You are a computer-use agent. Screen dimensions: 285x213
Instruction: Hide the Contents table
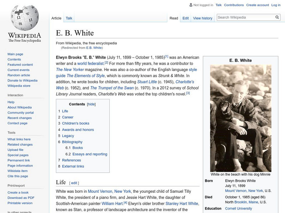92,104
